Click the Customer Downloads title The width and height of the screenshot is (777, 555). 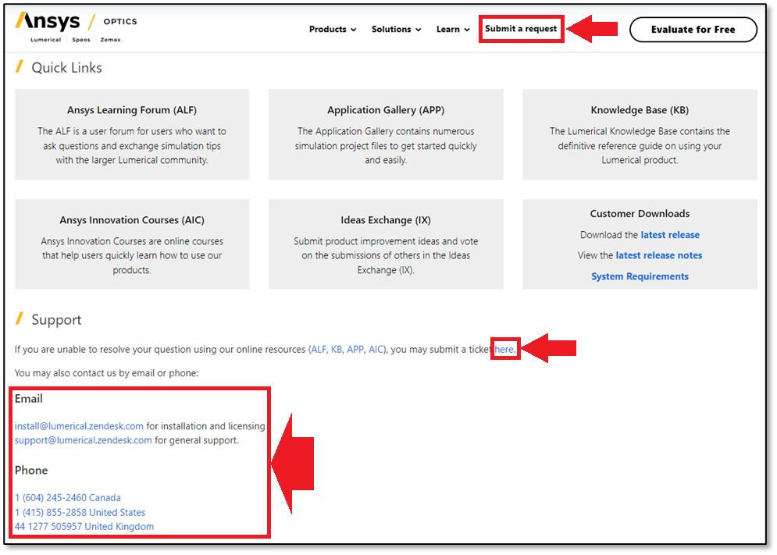pyautogui.click(x=640, y=214)
